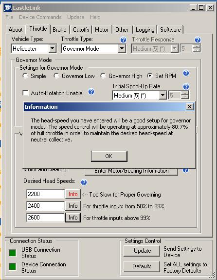Click the Info button for 2600
Image resolution: width=217 pixels, height=280 pixels.
click(x=73, y=218)
